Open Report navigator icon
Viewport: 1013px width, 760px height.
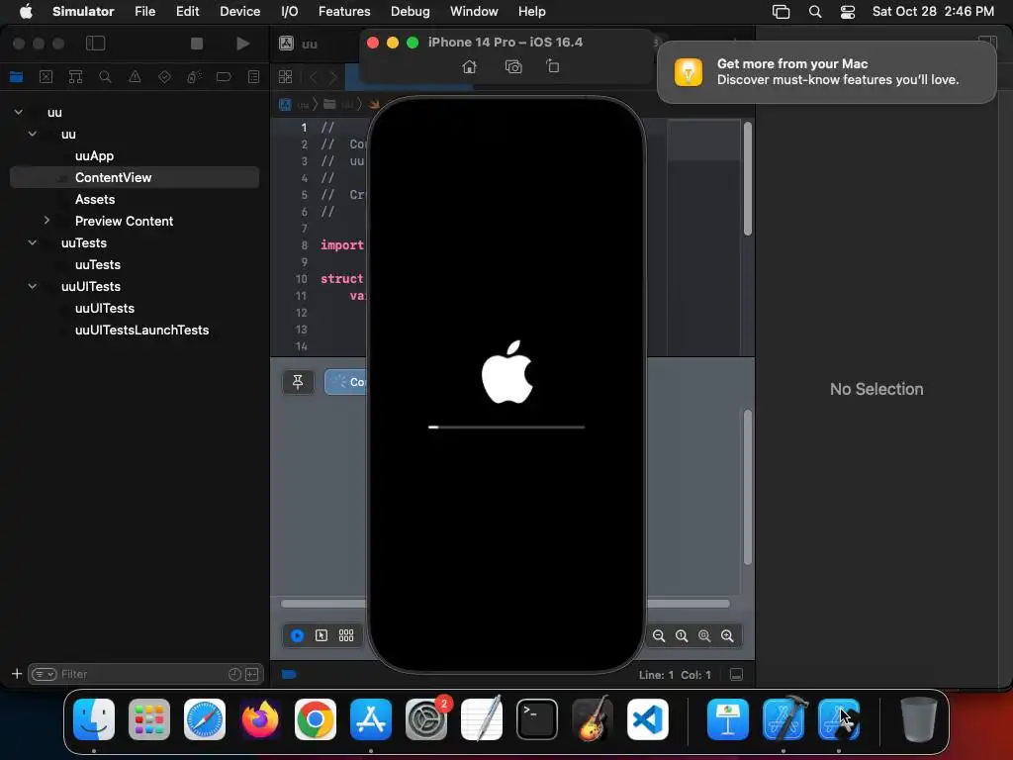coord(253,77)
